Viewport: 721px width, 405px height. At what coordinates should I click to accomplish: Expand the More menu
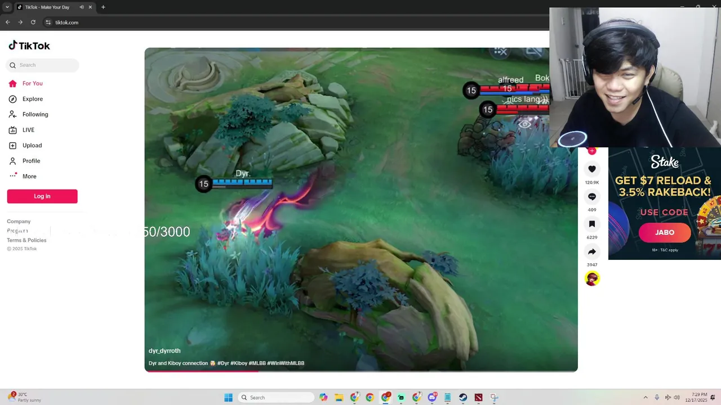pyautogui.click(x=23, y=176)
